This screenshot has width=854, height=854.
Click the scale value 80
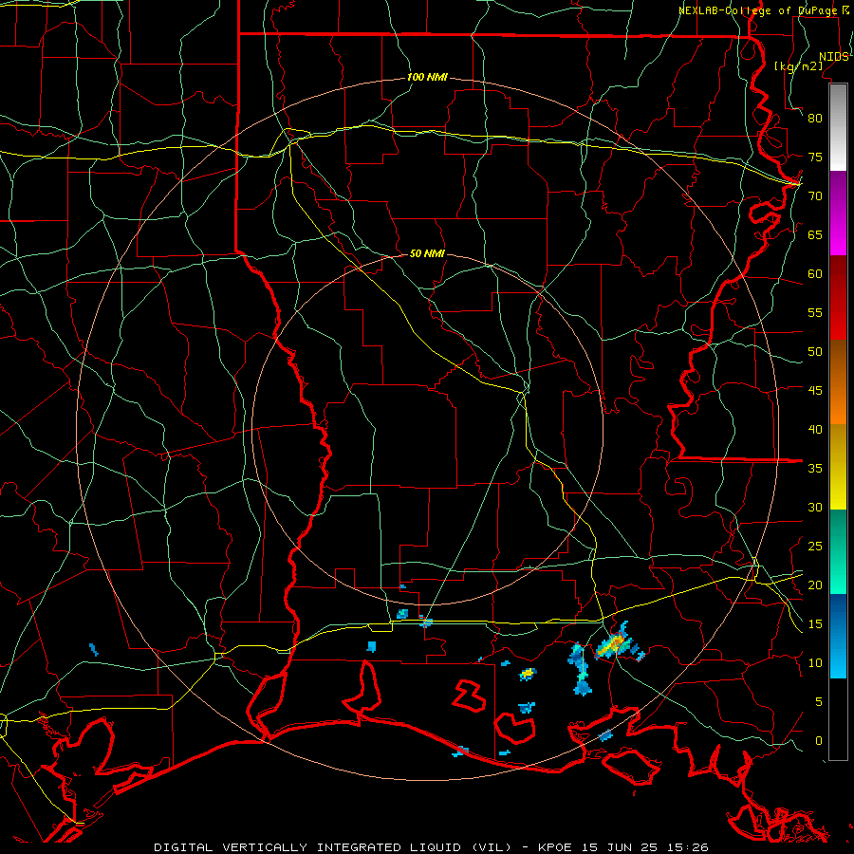815,119
